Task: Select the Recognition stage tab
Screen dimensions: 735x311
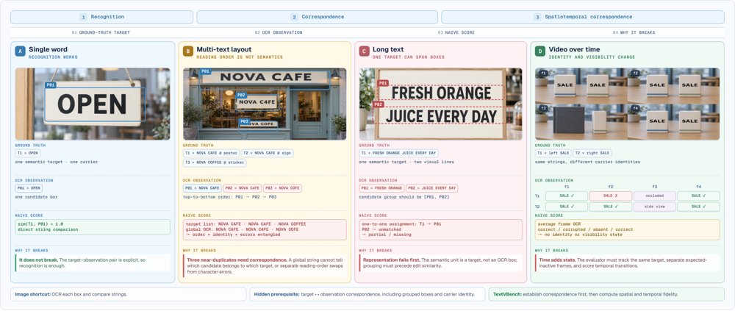Action: [x=101, y=17]
